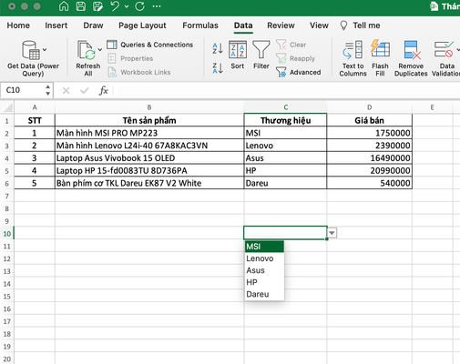460x364 pixels.
Task: Click the cell dropdown arrow beside C10
Action: (332, 233)
